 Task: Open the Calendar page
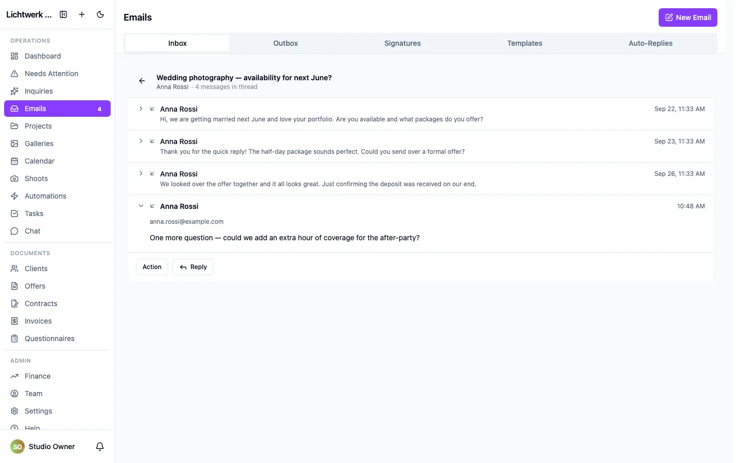tap(57, 161)
